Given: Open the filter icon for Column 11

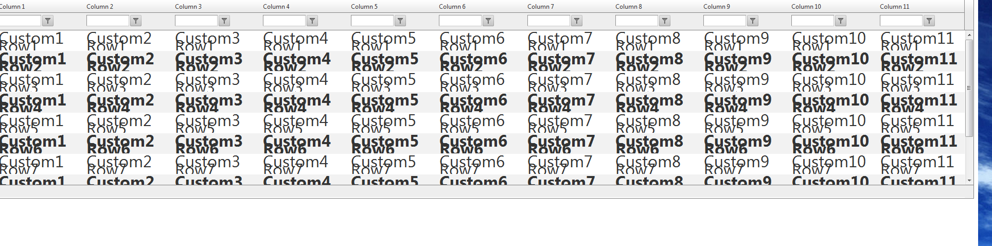Looking at the screenshot, I should pos(929,21).
